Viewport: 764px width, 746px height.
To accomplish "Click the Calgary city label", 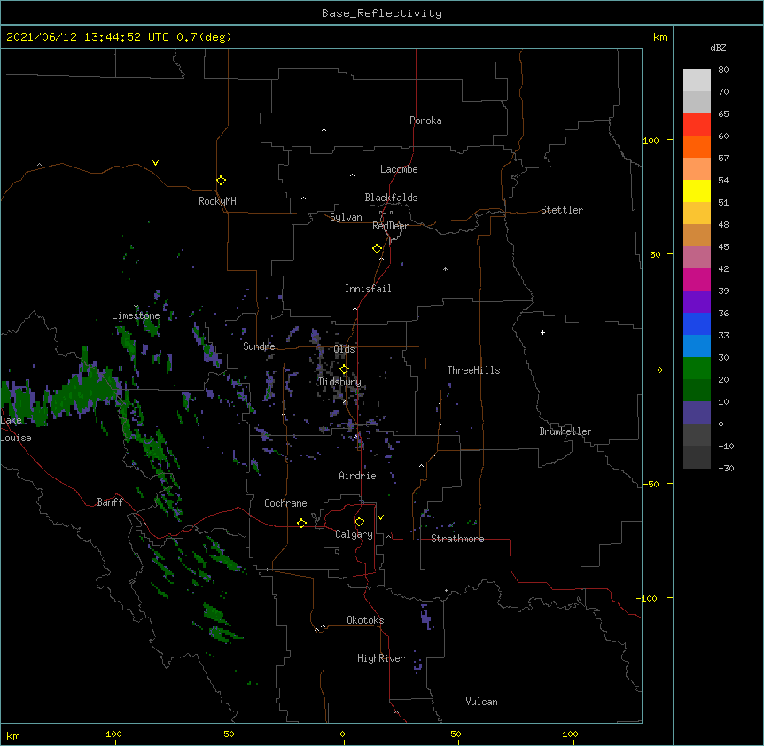I will pyautogui.click(x=354, y=534).
